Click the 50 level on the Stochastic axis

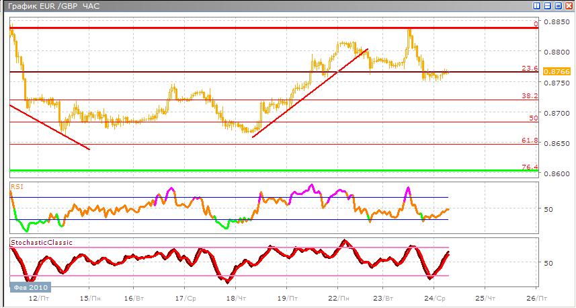(548, 263)
